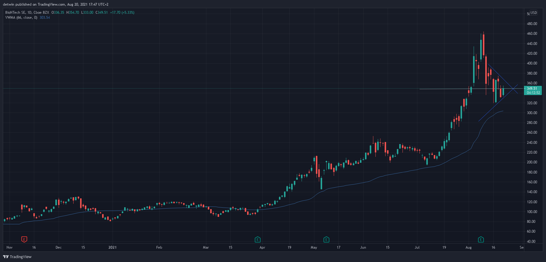Click the Nov date label on time axis
Image resolution: width=546 pixels, height=262 pixels.
click(x=10, y=247)
